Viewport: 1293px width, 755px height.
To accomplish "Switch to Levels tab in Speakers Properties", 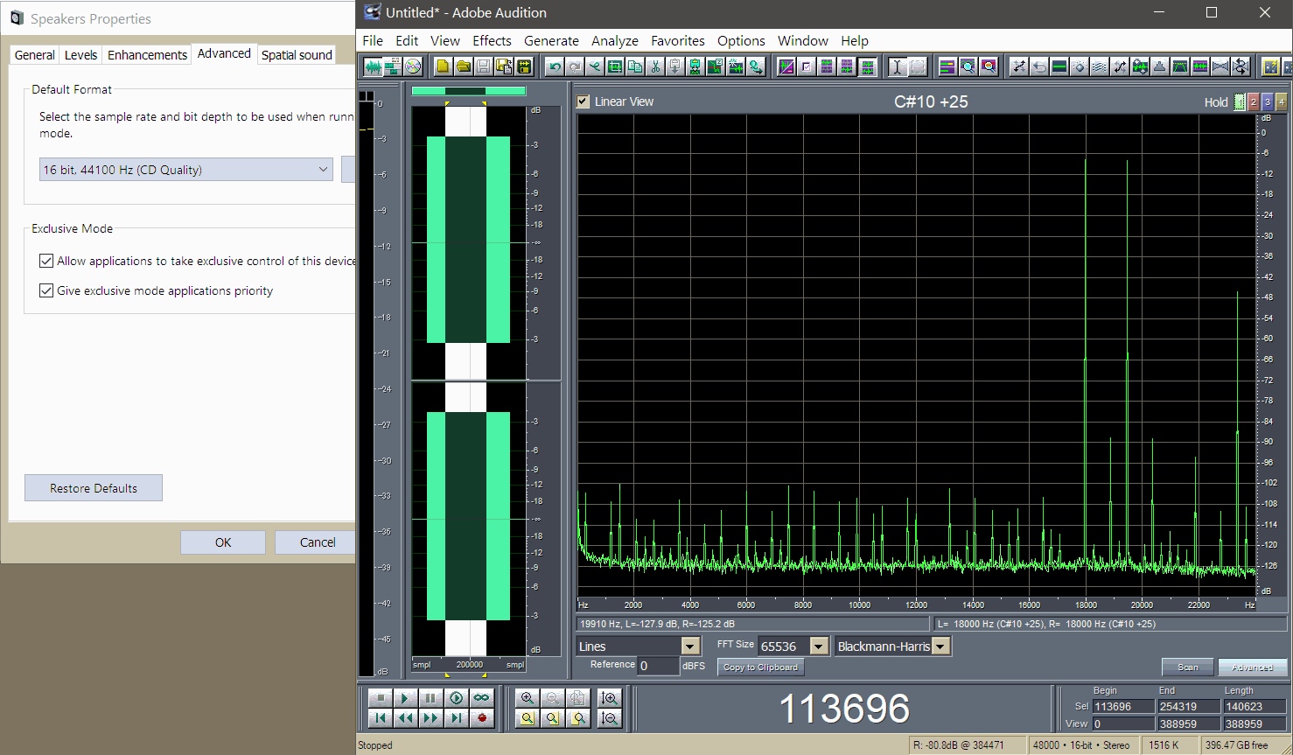I will coord(80,54).
